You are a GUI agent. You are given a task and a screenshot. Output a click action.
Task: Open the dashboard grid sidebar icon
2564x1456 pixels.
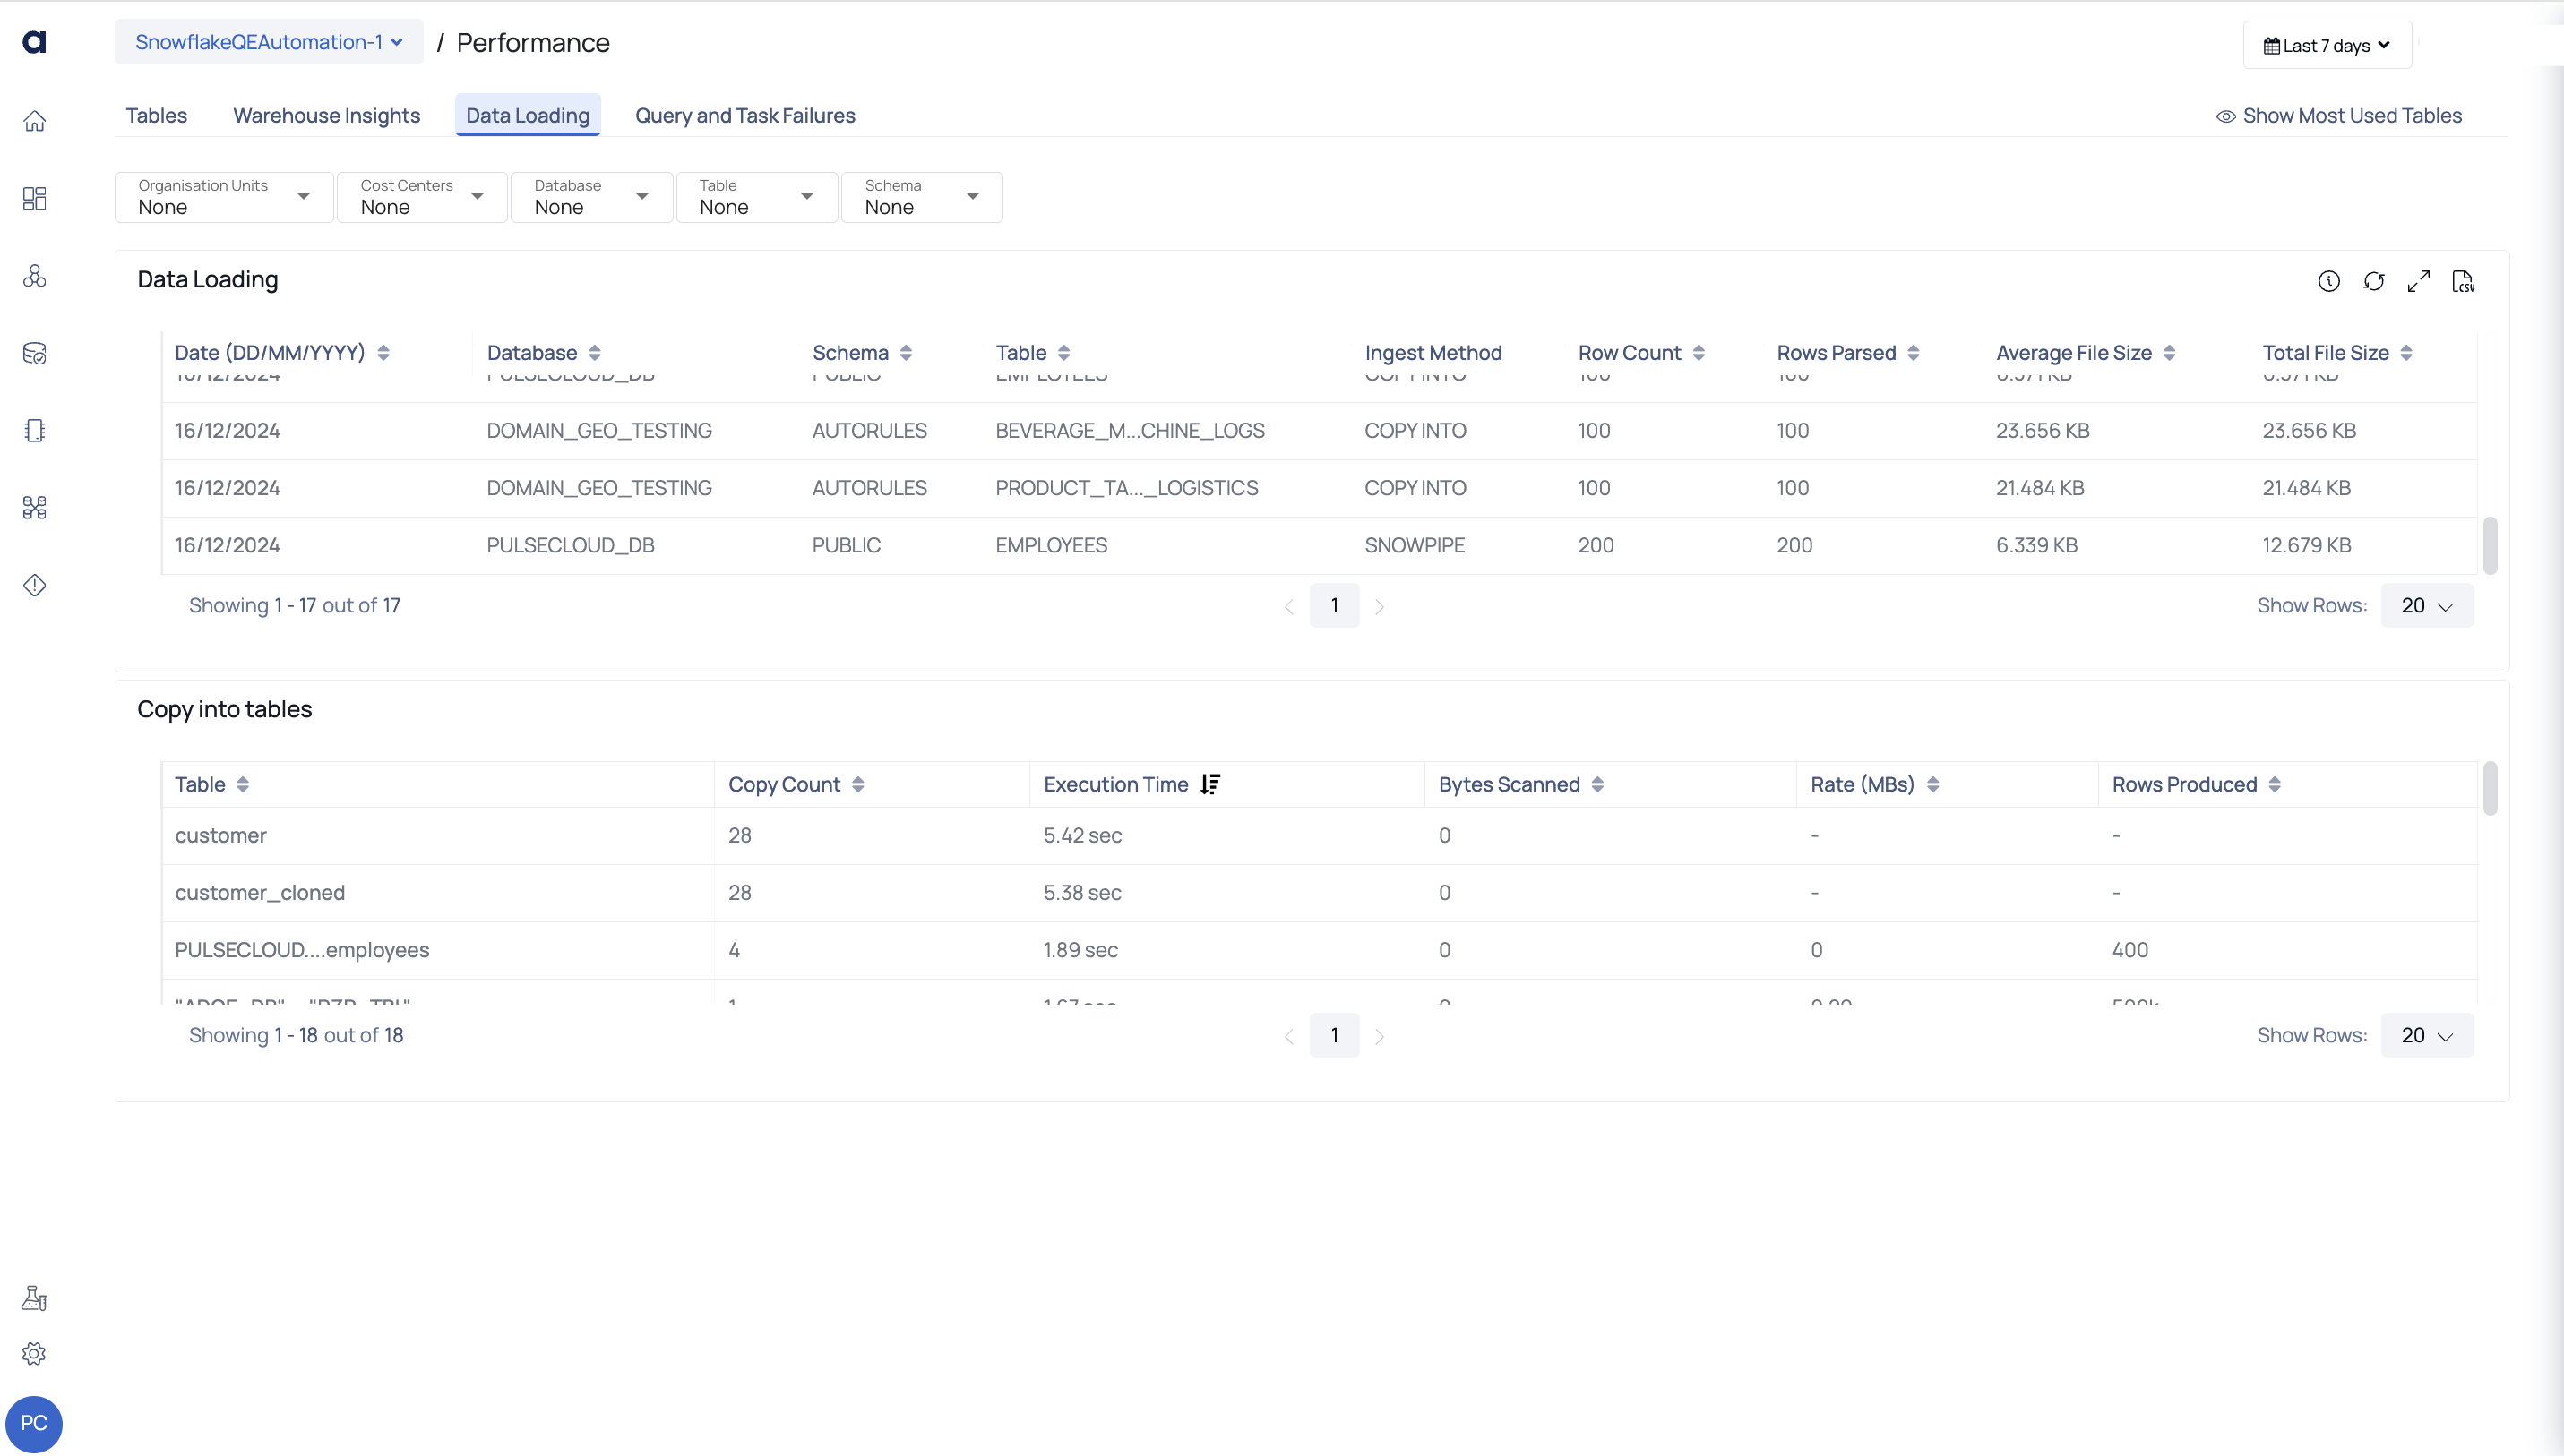pos(34,198)
